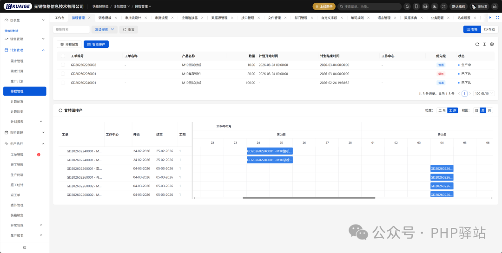Toggle fullscreen from the top header

(x=444, y=6)
